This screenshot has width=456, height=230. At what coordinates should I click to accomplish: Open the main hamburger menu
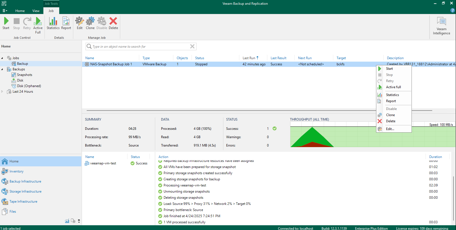5,11
